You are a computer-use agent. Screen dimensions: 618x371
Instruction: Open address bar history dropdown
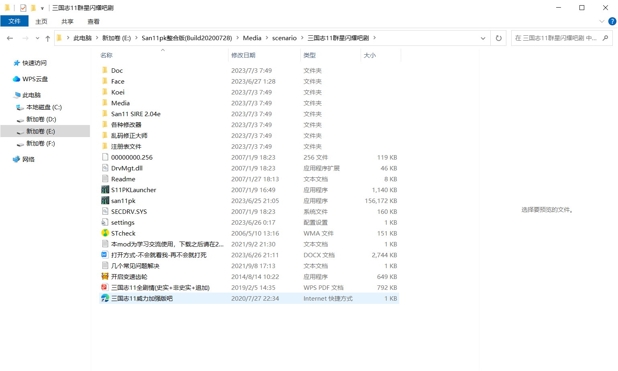point(483,38)
